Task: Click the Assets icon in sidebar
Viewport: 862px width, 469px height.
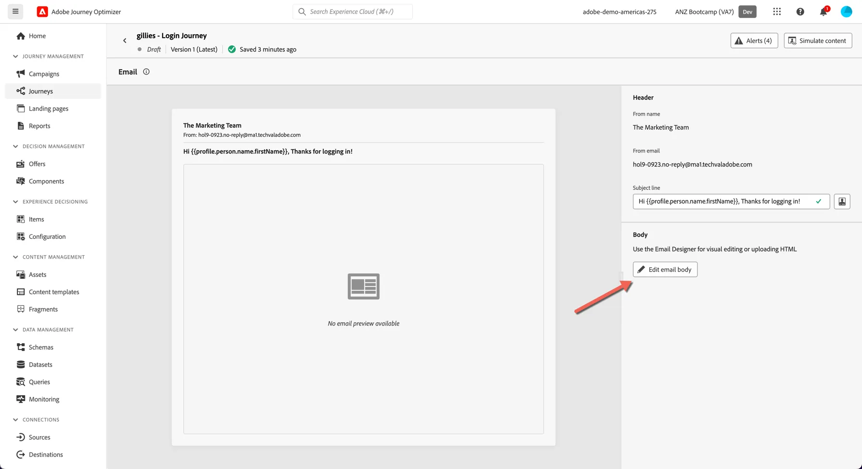Action: point(21,274)
